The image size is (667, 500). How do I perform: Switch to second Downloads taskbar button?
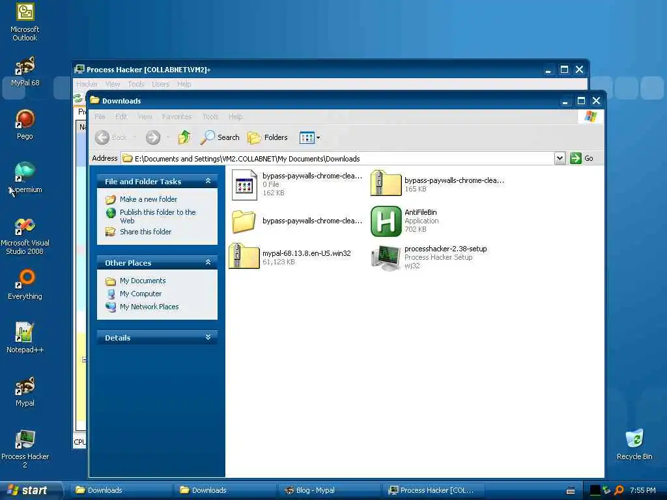pos(225,490)
